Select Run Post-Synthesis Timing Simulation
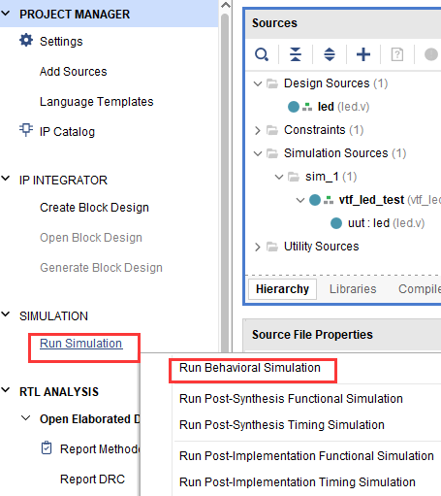 point(282,425)
